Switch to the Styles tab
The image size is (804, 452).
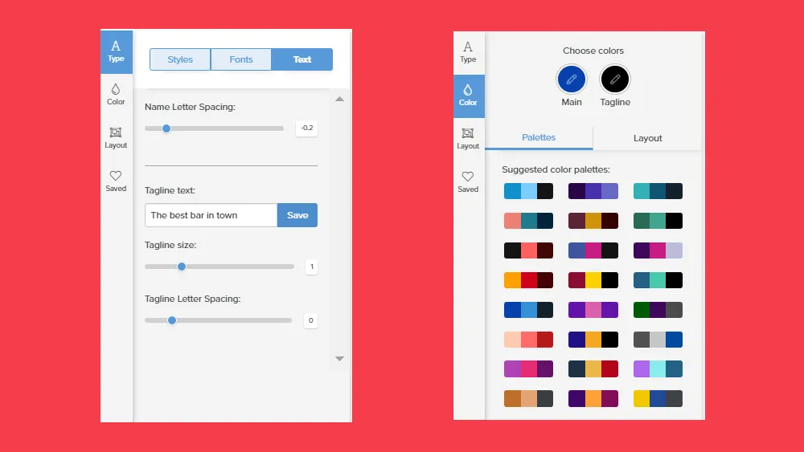pyautogui.click(x=180, y=59)
